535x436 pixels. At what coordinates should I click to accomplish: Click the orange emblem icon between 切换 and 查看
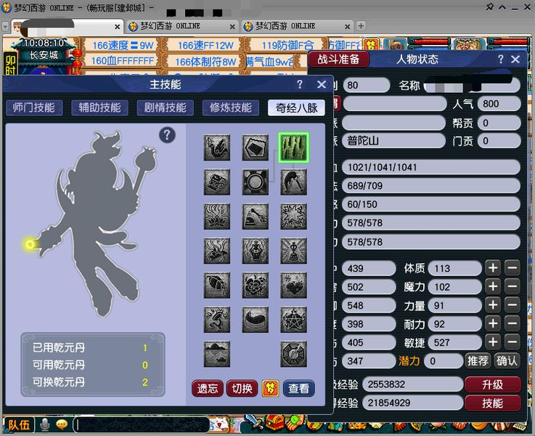[x=271, y=388]
